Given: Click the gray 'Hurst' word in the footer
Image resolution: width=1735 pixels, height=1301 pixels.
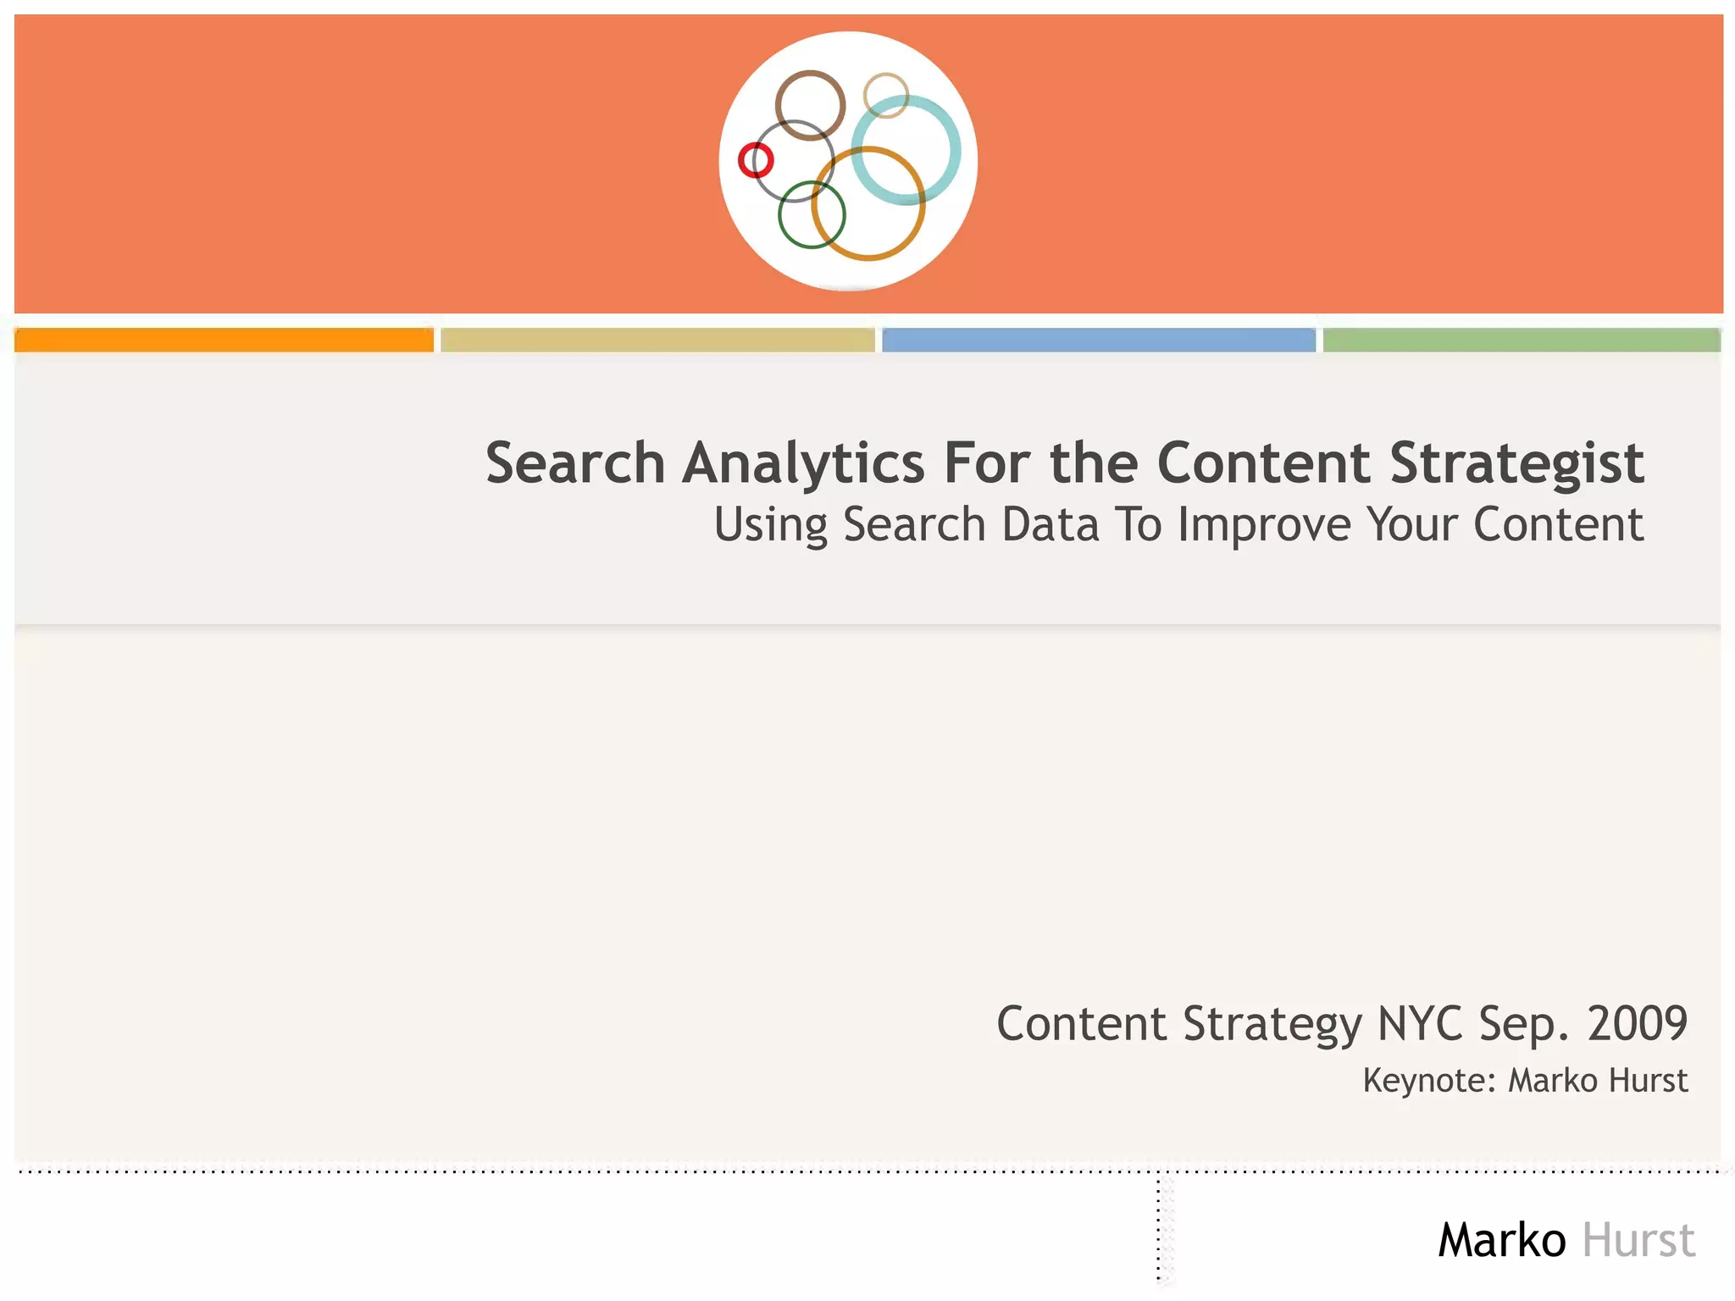Looking at the screenshot, I should [1638, 1241].
